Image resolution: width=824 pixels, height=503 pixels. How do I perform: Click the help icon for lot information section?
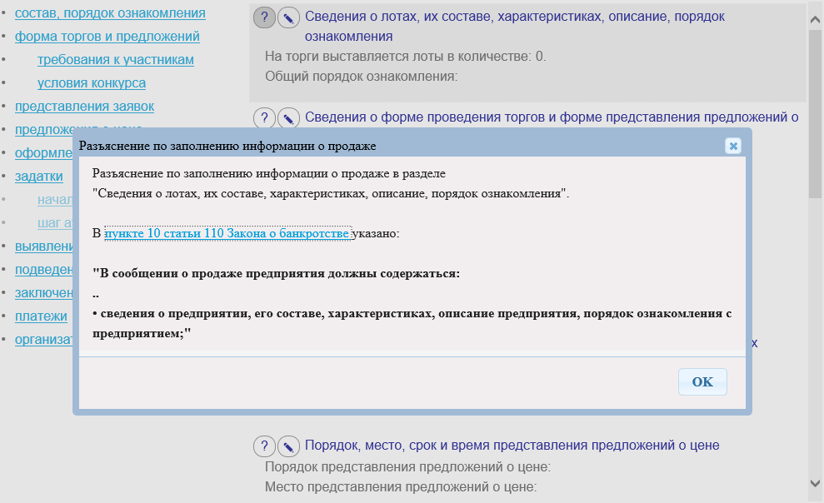click(264, 17)
